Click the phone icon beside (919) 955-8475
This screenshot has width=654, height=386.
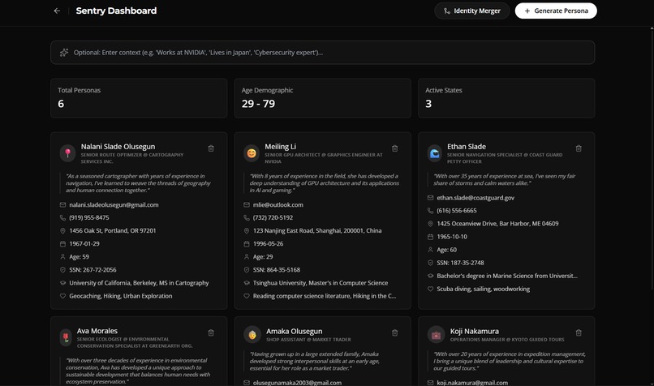click(x=62, y=217)
